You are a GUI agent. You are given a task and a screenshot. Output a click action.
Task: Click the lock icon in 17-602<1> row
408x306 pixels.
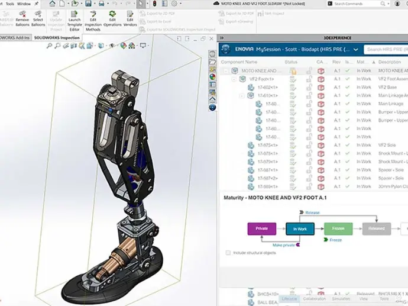click(309, 87)
